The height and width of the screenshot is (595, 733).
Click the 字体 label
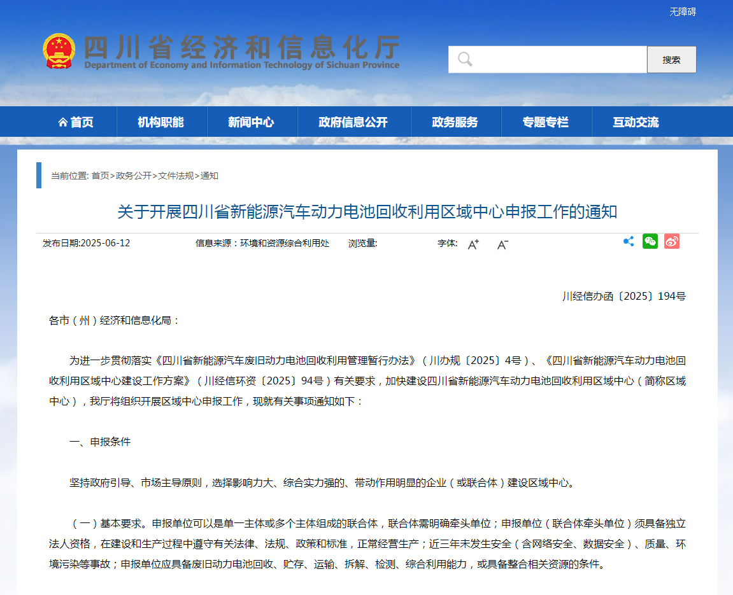tap(447, 243)
